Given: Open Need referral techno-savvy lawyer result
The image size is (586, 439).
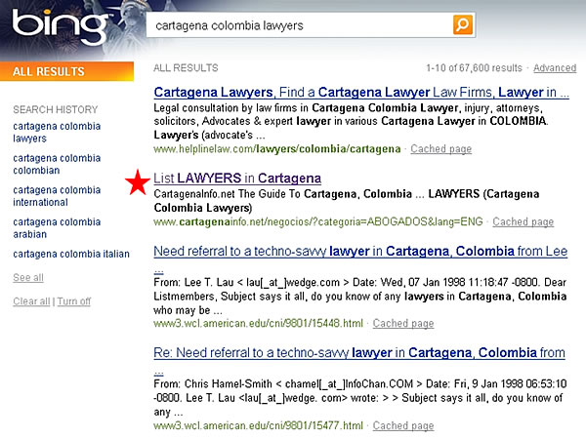Looking at the screenshot, I should (x=359, y=252).
